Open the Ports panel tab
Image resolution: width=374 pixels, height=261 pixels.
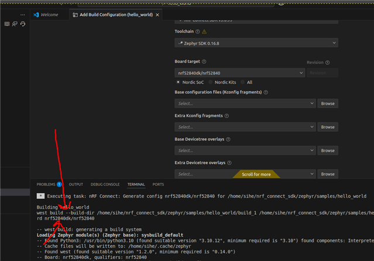[158, 184]
